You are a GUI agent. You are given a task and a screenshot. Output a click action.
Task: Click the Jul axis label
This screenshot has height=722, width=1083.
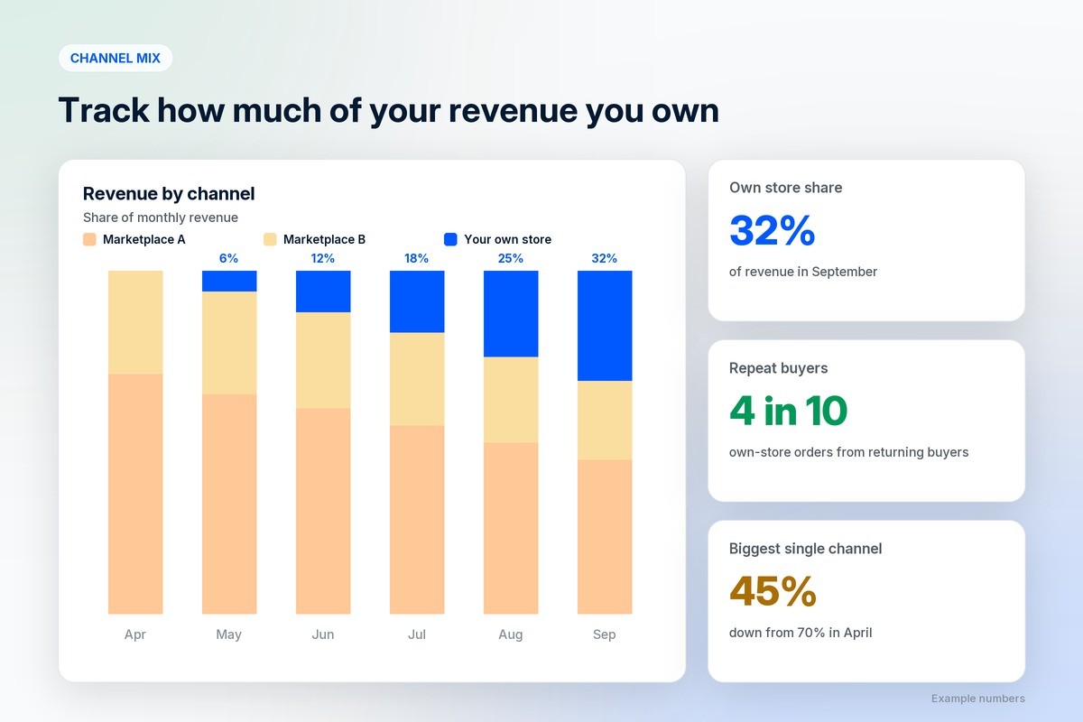[417, 634]
